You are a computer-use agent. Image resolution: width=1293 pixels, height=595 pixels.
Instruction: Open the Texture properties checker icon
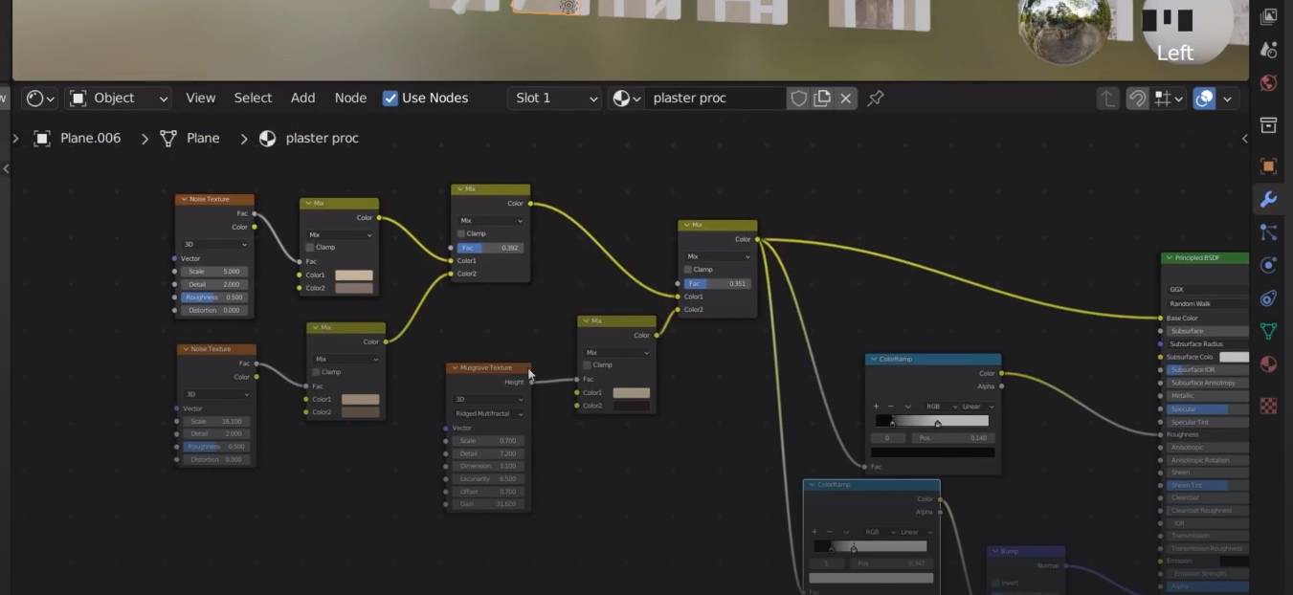(x=1268, y=406)
